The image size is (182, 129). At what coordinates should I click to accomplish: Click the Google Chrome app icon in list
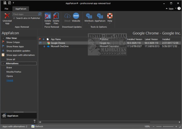pyautogui.click(x=48, y=43)
